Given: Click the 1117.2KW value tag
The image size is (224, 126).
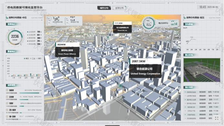Looking at the screenshot, I should coord(122,23).
